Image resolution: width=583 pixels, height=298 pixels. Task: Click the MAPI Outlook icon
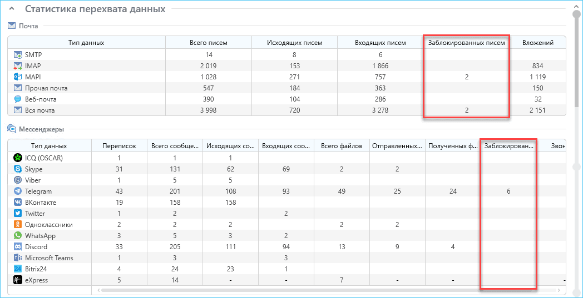(x=18, y=77)
